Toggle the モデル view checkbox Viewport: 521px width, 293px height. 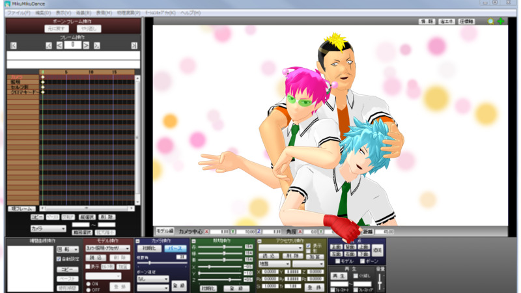point(337,261)
